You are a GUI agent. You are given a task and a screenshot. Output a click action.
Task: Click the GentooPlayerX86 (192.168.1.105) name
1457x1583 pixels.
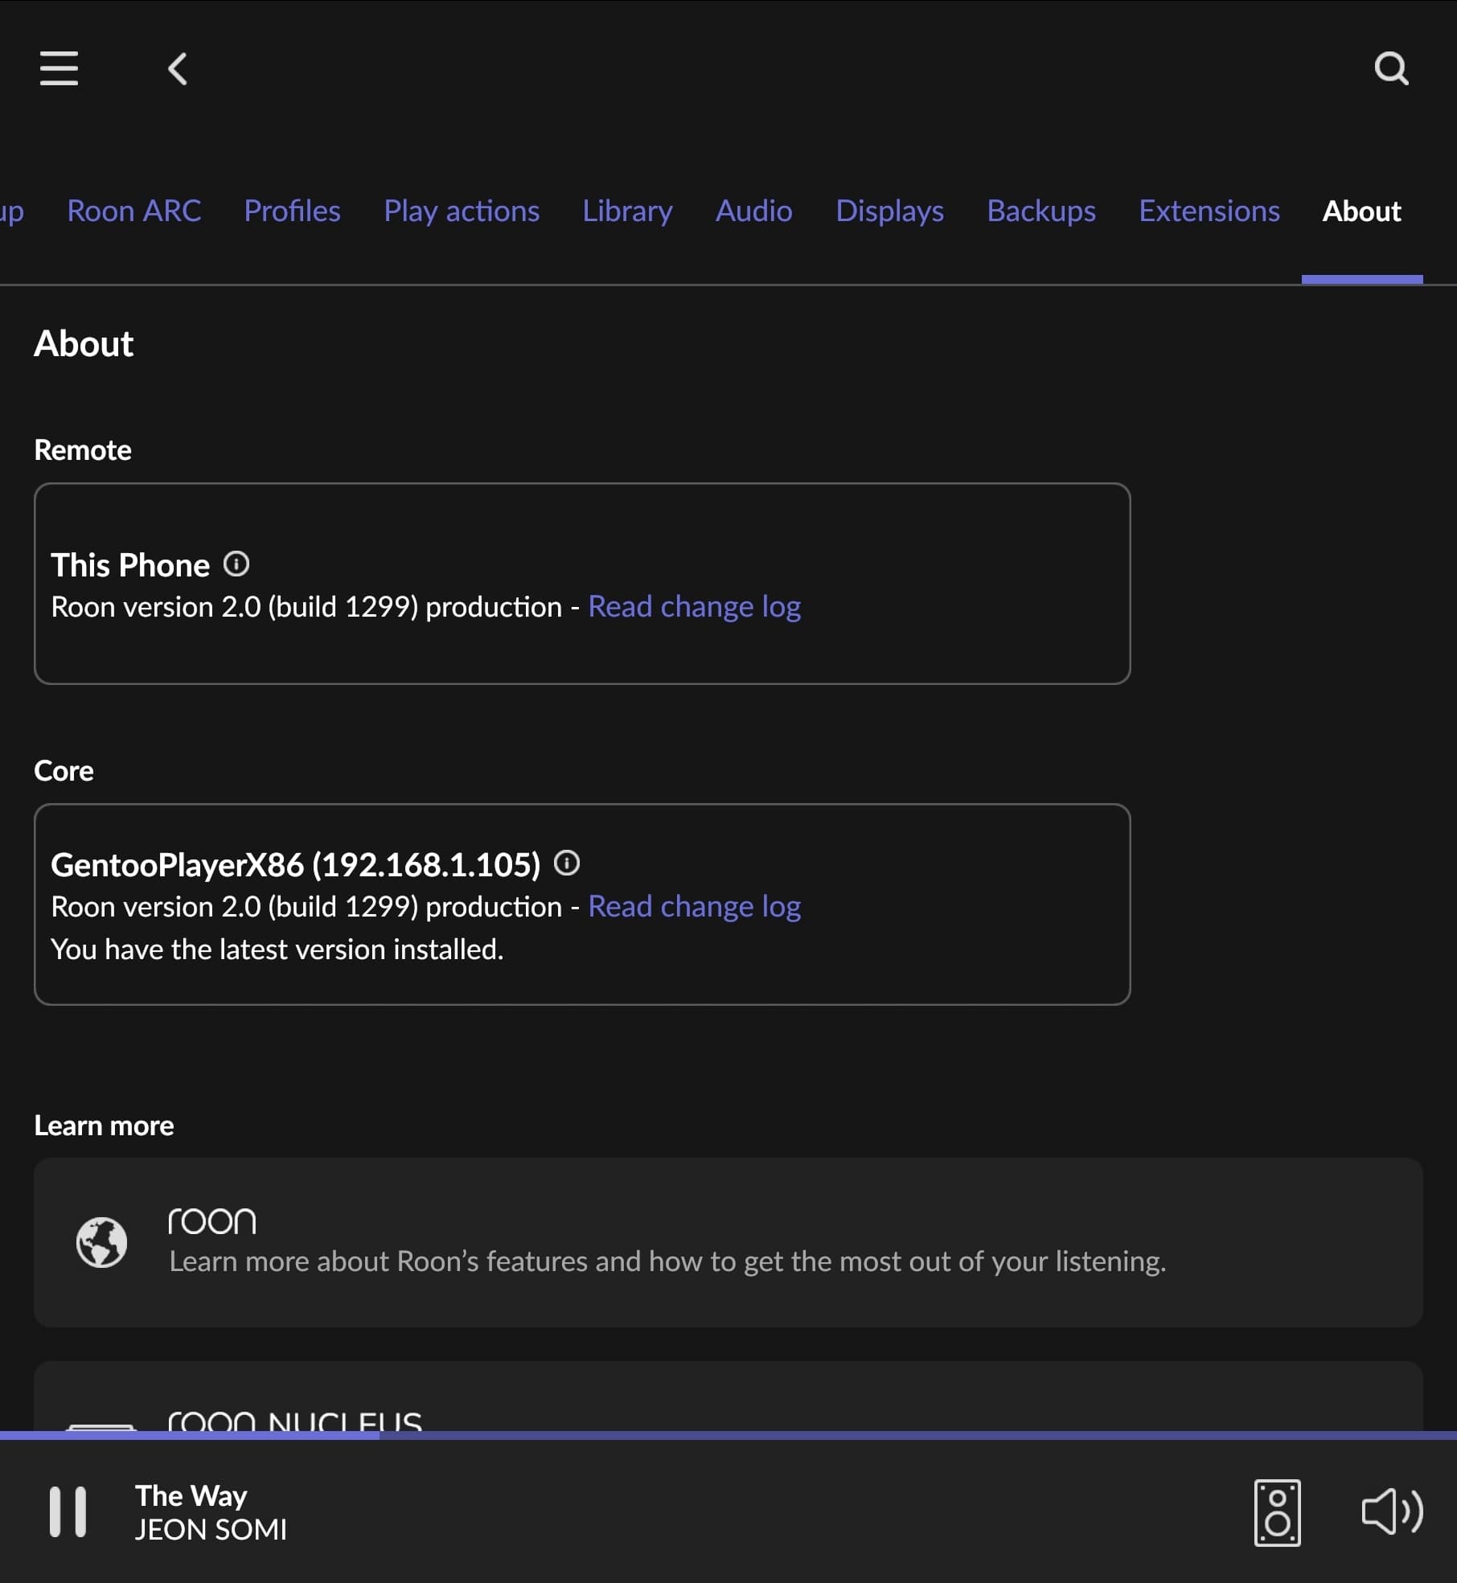[x=296, y=865]
